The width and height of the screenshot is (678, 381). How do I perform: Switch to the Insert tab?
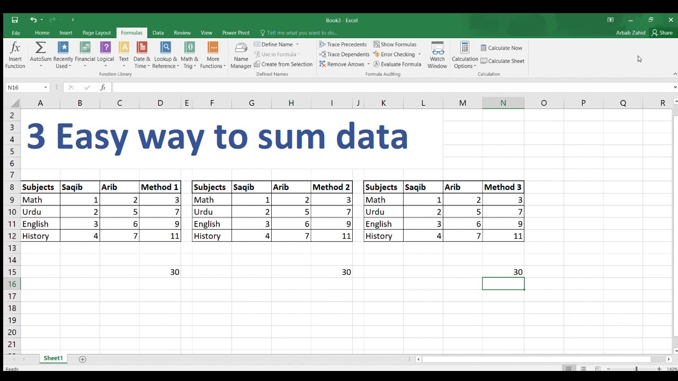click(66, 33)
